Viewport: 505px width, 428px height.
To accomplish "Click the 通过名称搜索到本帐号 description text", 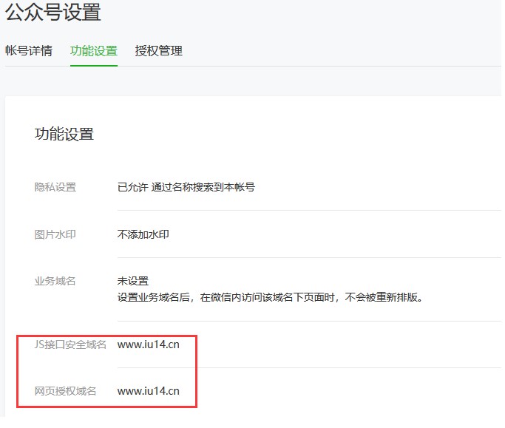I will point(203,187).
